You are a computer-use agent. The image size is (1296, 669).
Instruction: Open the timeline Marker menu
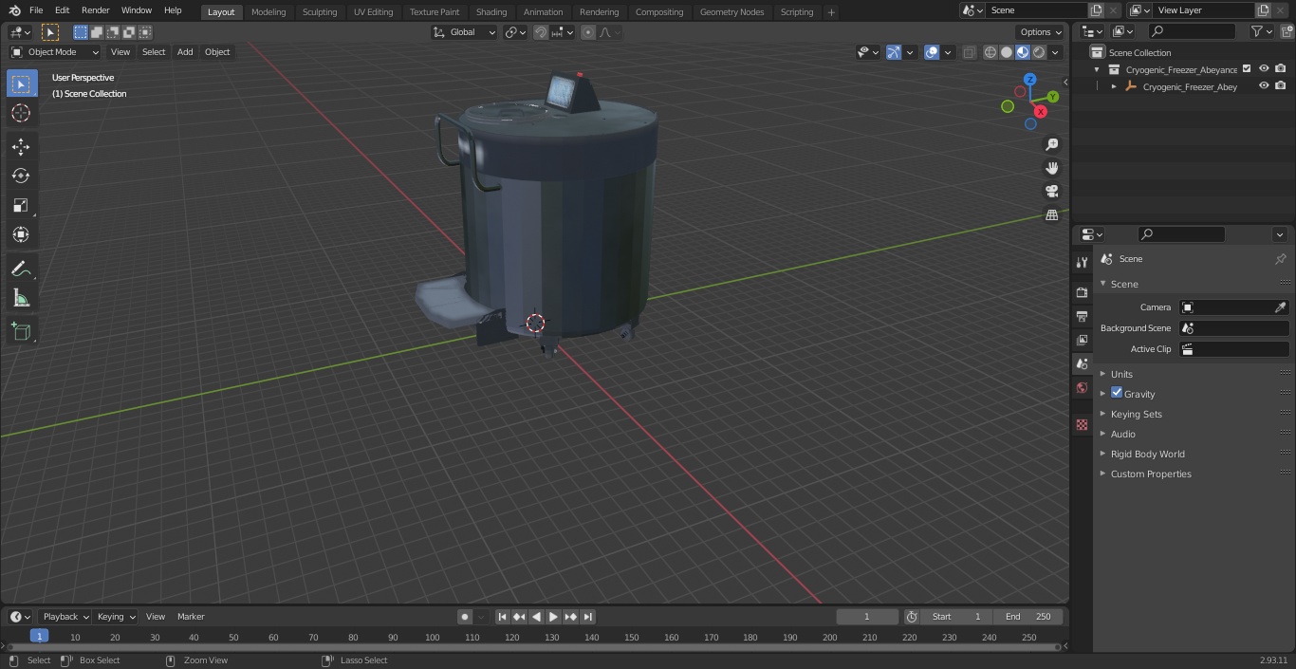pos(191,617)
